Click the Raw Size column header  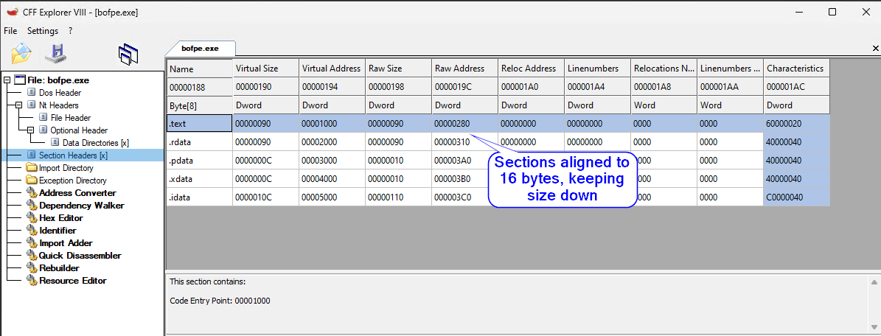point(398,68)
